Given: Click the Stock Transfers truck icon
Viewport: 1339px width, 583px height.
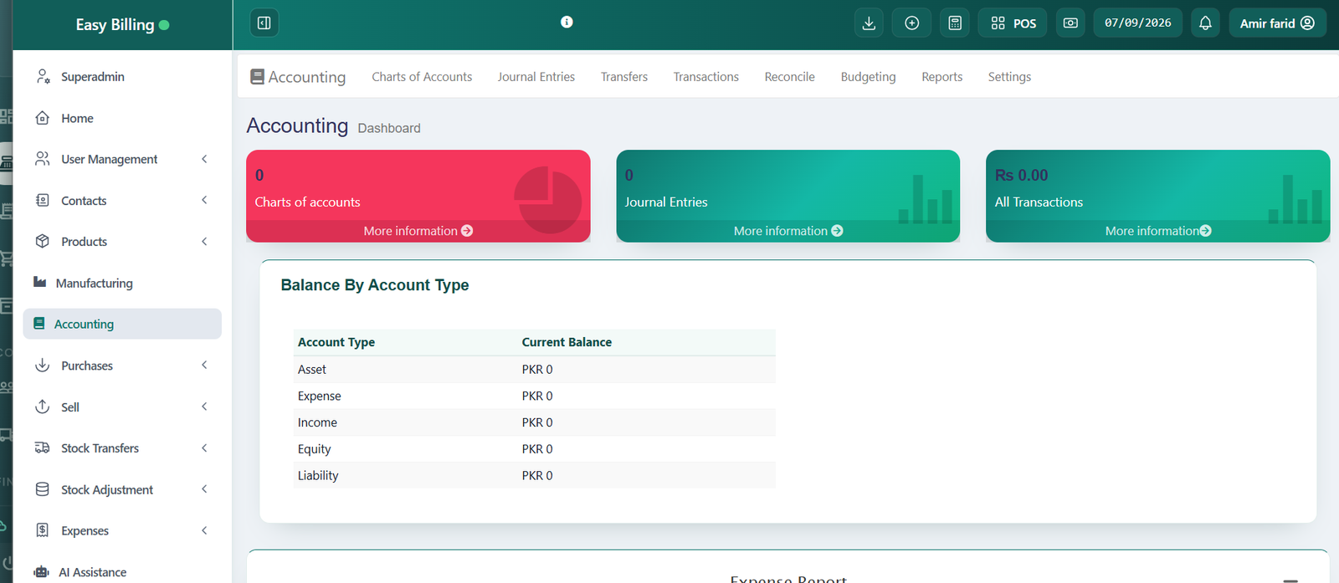Looking at the screenshot, I should click(43, 448).
